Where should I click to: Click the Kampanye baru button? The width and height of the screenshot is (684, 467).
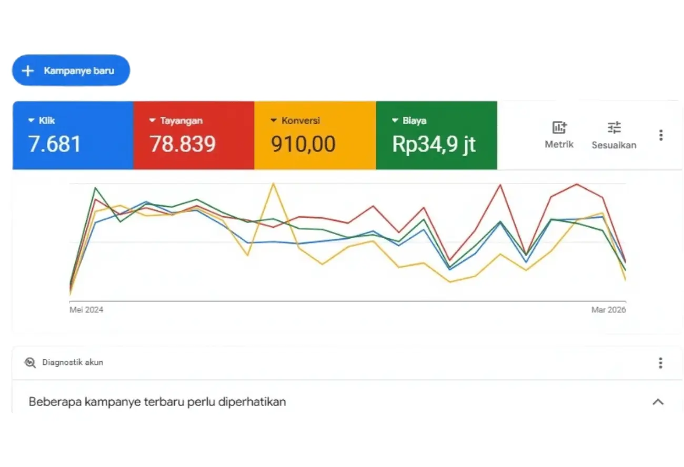71,70
